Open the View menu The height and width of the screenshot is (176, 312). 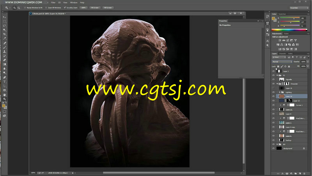click(x=65, y=3)
